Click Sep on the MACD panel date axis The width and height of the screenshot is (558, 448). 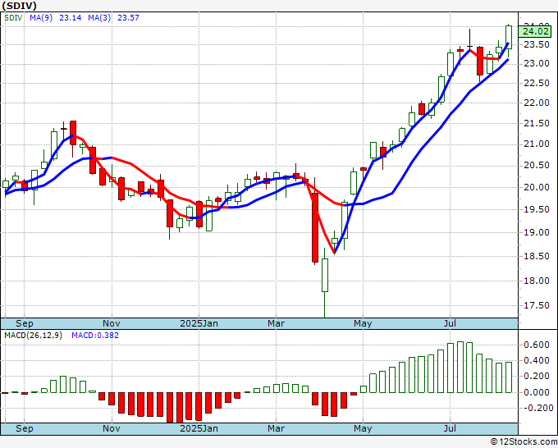click(x=24, y=428)
